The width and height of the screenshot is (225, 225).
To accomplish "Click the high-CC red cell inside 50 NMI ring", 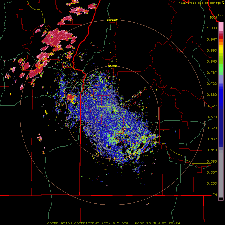I will click(71, 97).
